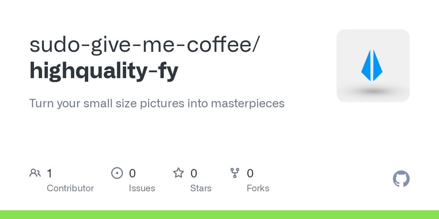Image resolution: width=439 pixels, height=219 pixels.
Task: Open the highquality-fy repository title
Action: pyautogui.click(x=104, y=70)
